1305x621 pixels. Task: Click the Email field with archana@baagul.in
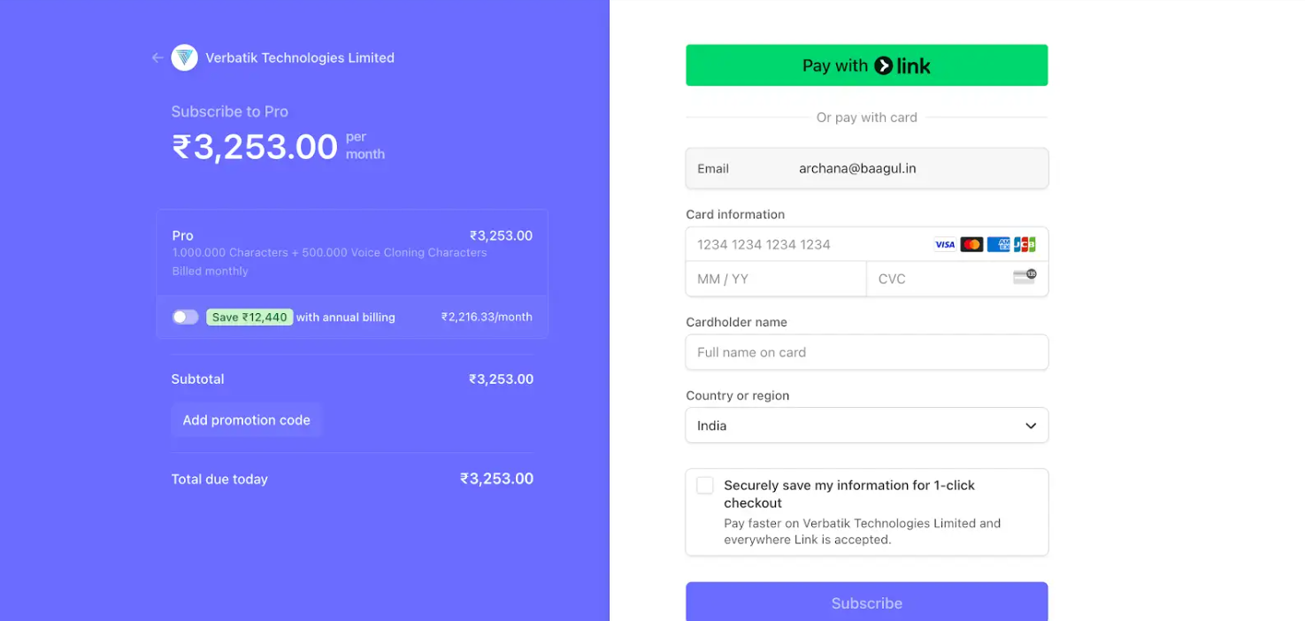pyautogui.click(x=867, y=168)
